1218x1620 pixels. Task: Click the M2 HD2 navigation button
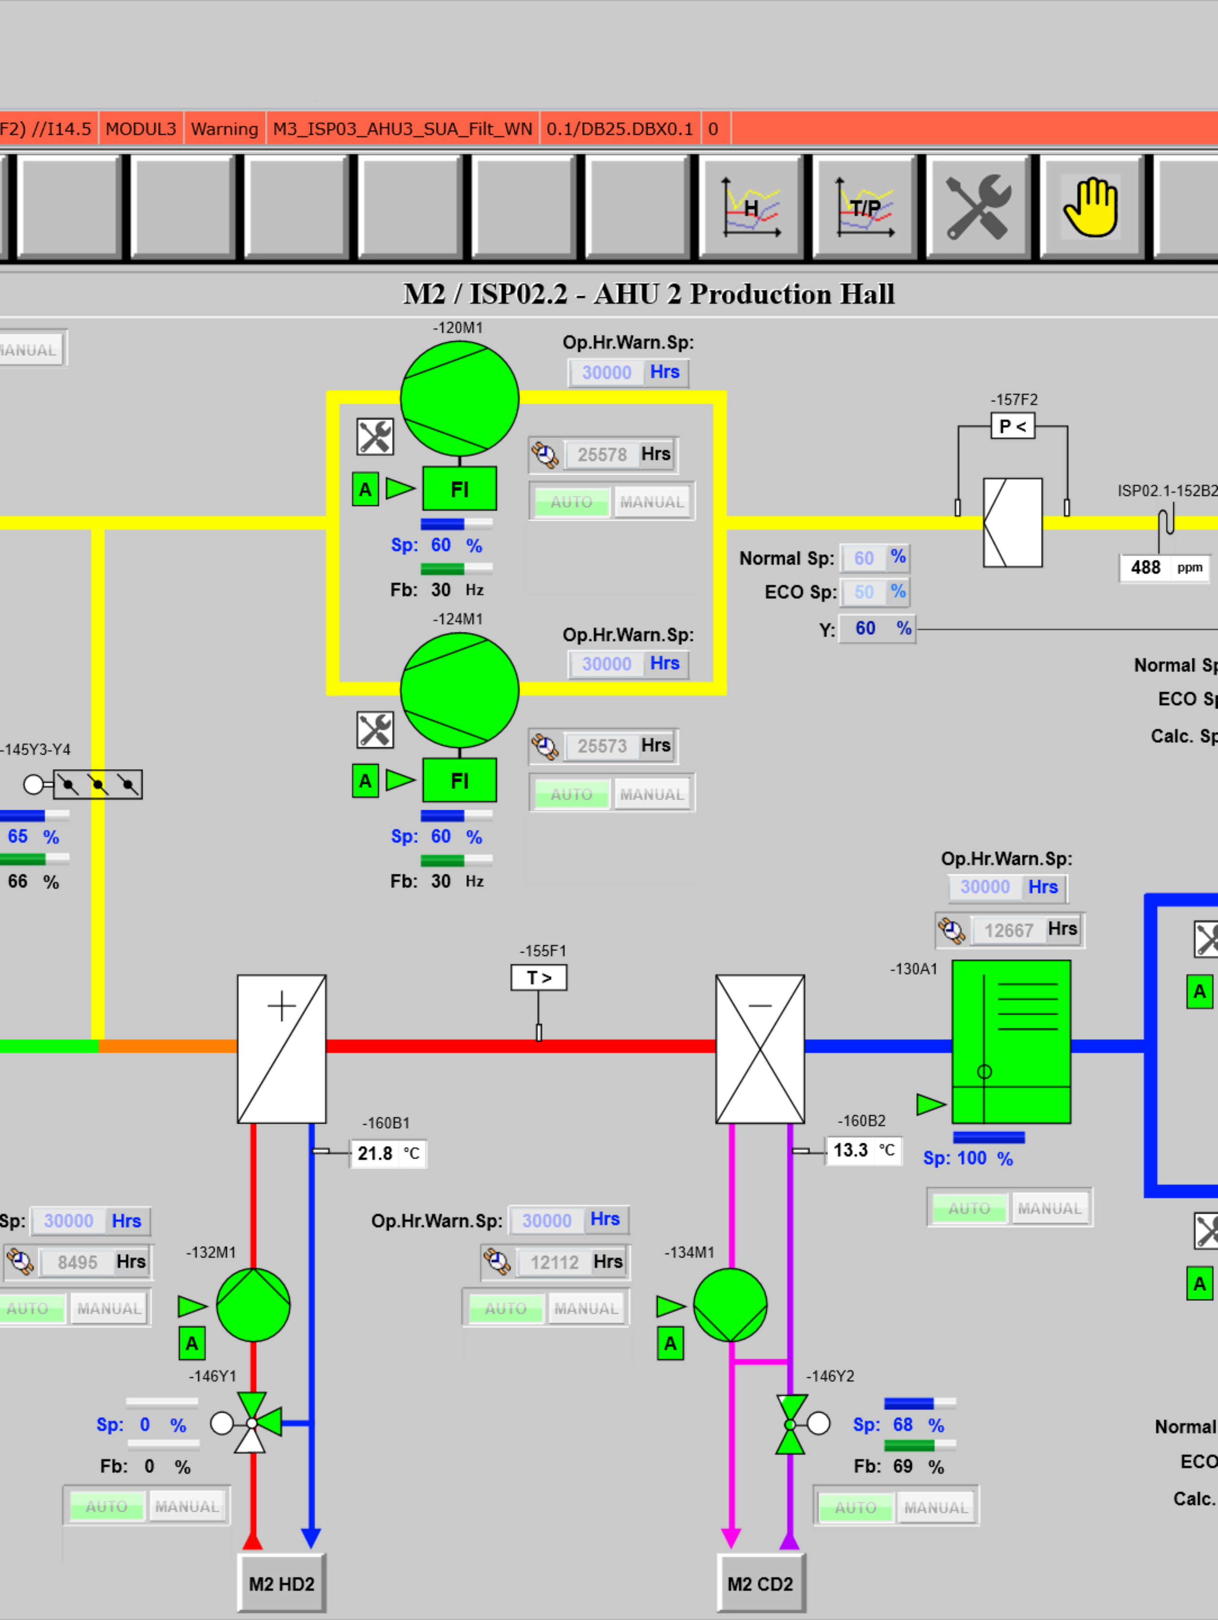(281, 1583)
